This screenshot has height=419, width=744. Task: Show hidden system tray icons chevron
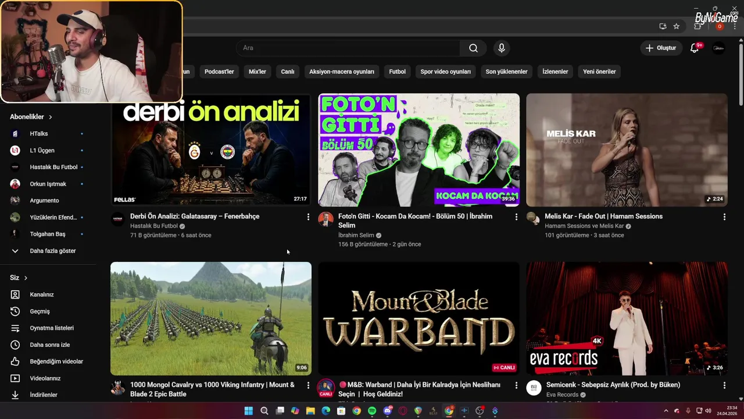pos(666,411)
